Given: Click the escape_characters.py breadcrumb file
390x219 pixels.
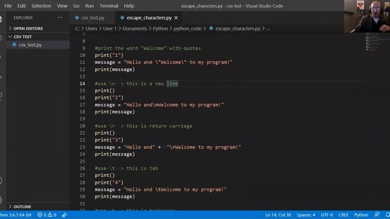Looking at the screenshot, I should point(238,29).
